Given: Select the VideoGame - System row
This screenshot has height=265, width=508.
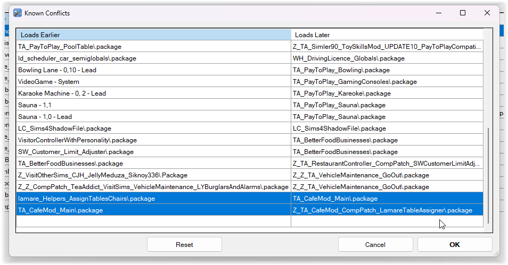Looking at the screenshot, I should pyautogui.click(x=48, y=82).
